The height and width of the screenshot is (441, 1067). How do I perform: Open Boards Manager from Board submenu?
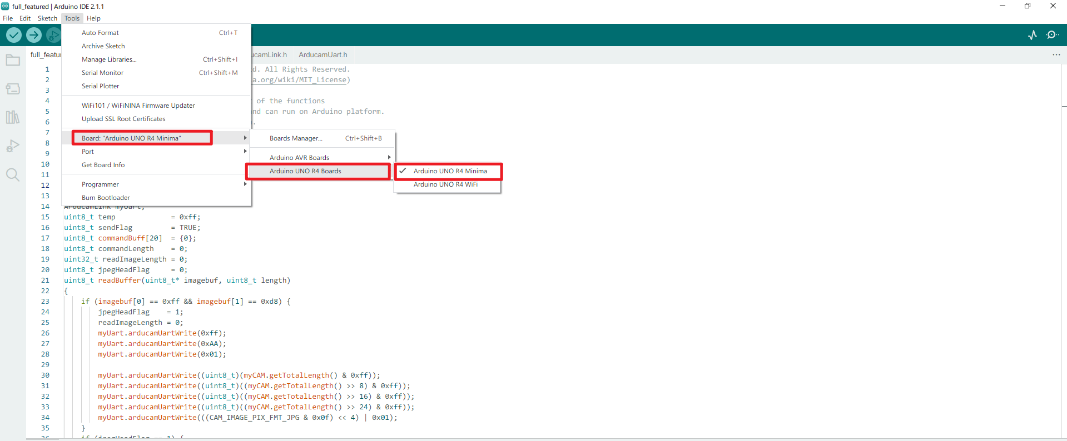pos(322,138)
